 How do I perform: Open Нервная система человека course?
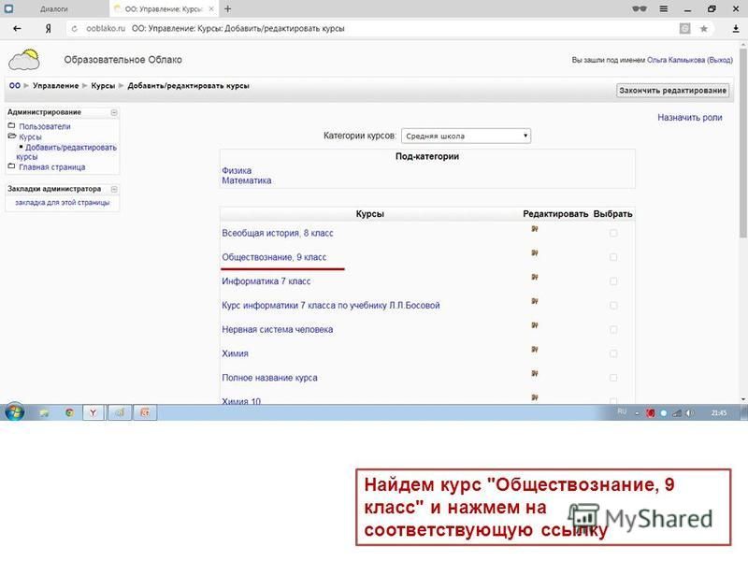click(x=278, y=330)
